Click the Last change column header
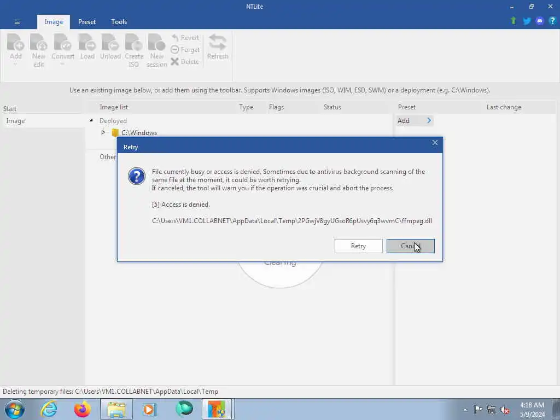 pos(504,107)
